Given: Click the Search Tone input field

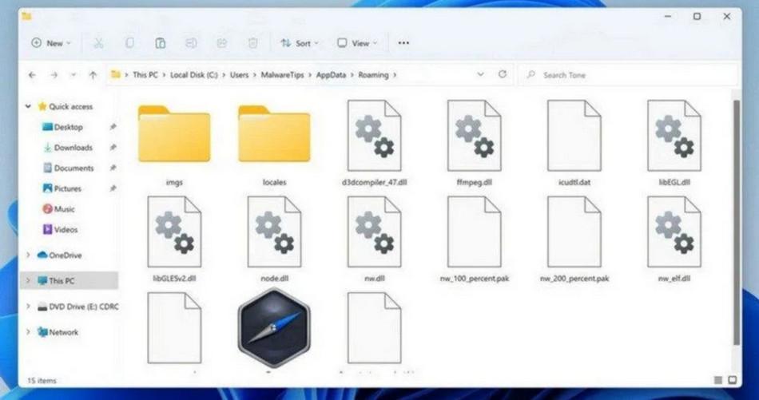Looking at the screenshot, I should pos(628,75).
